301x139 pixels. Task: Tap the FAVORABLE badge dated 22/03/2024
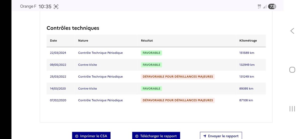(152, 53)
